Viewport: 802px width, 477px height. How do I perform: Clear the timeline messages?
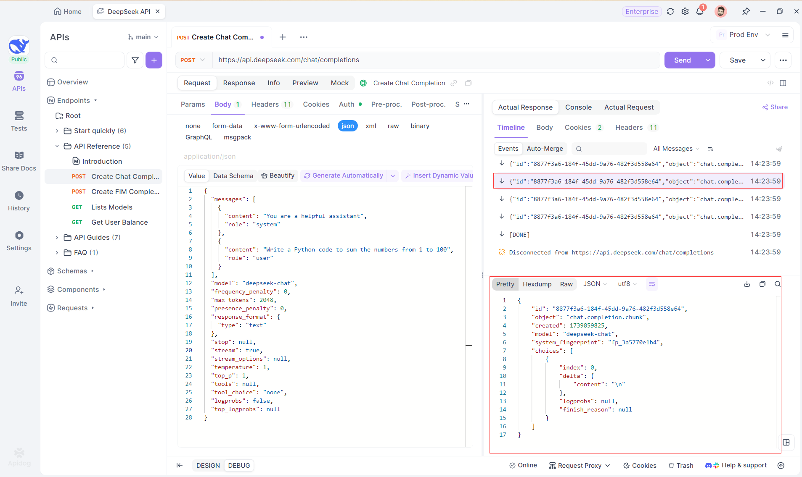[x=779, y=149]
